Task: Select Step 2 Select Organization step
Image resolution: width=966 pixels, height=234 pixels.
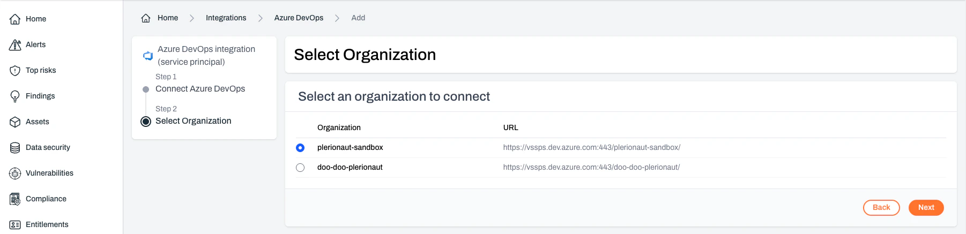Action: point(193,121)
